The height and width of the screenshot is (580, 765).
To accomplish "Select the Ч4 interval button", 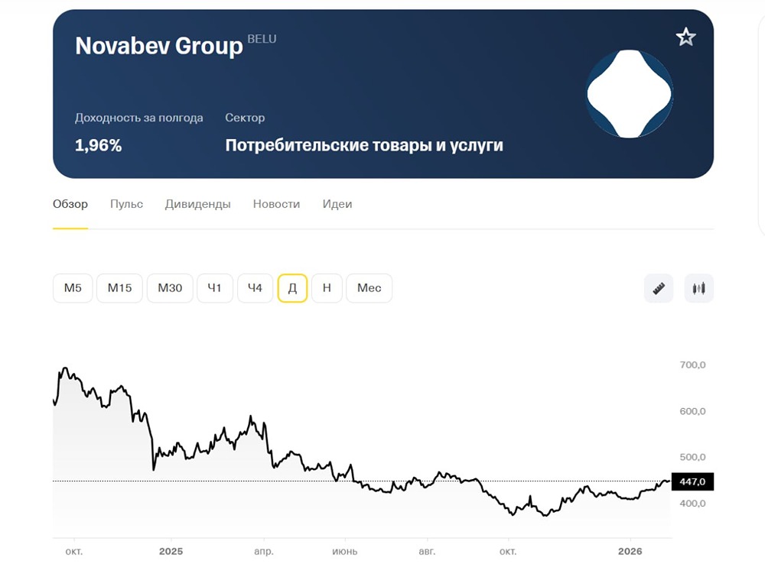I will [x=255, y=288].
